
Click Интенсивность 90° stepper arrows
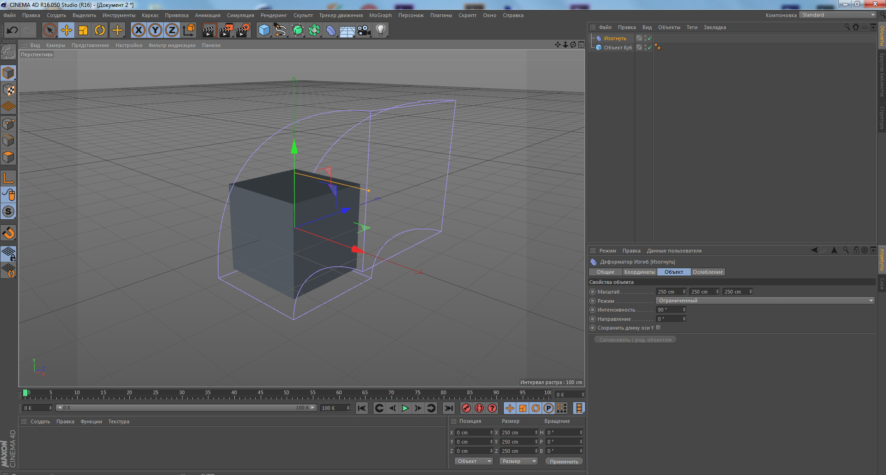(684, 310)
